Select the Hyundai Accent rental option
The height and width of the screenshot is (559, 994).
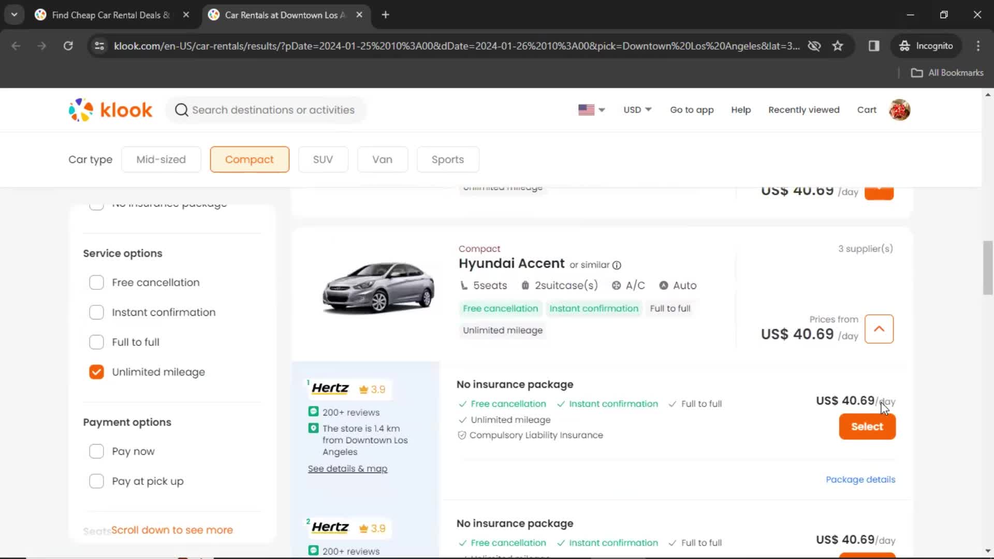coord(867,426)
